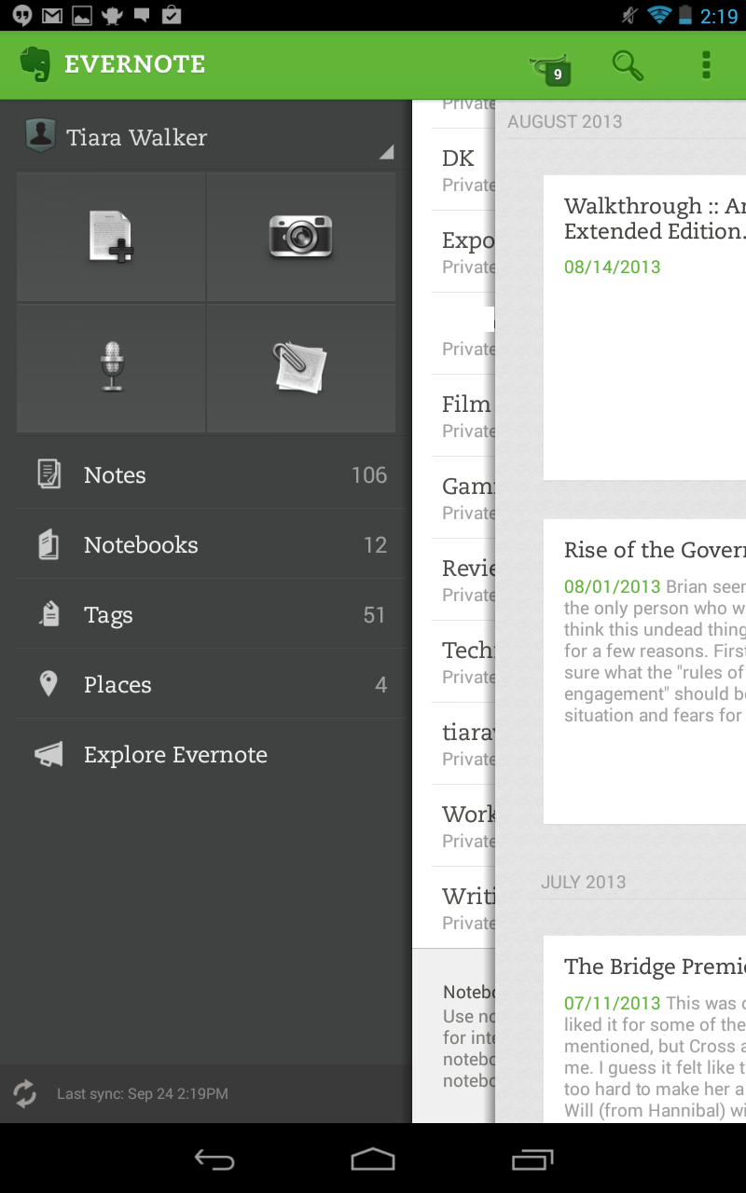Open camera to capture a snapshot note
Viewport: 746px width, 1193px height.
[x=300, y=237]
